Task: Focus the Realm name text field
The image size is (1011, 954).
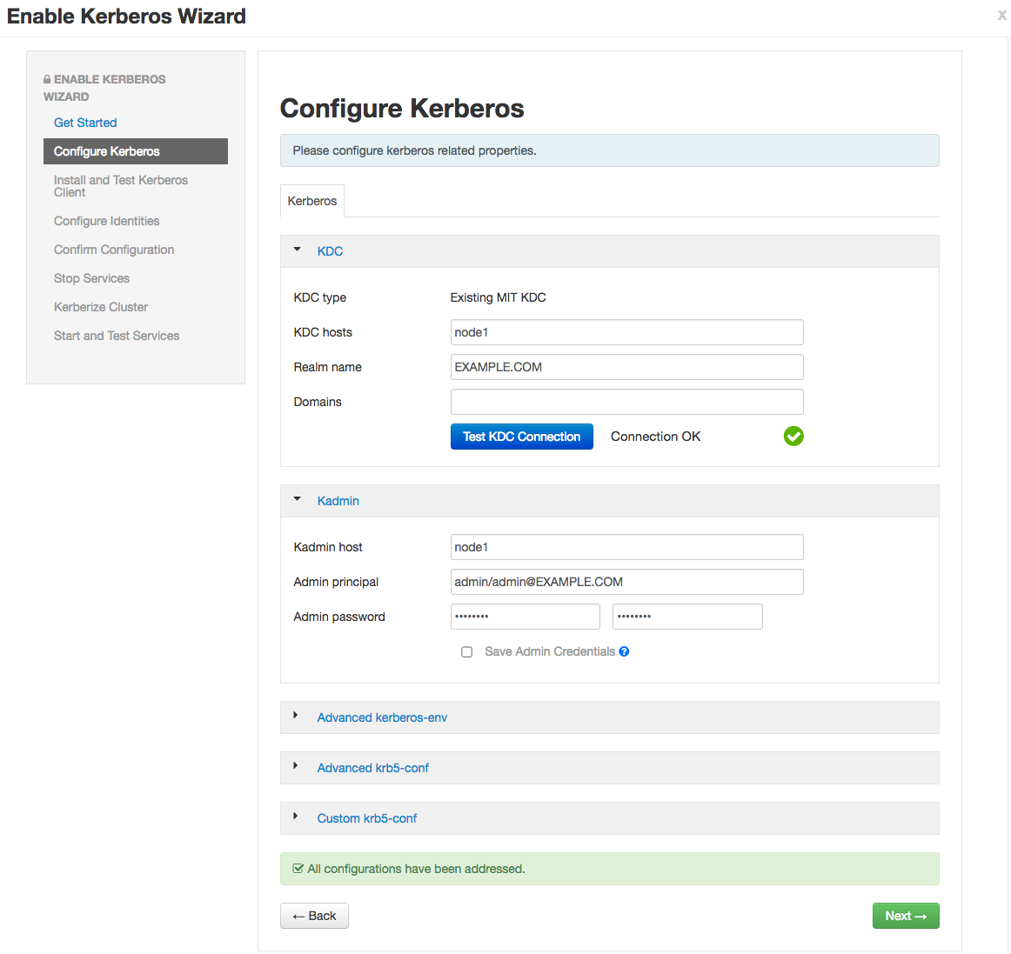Action: (626, 367)
